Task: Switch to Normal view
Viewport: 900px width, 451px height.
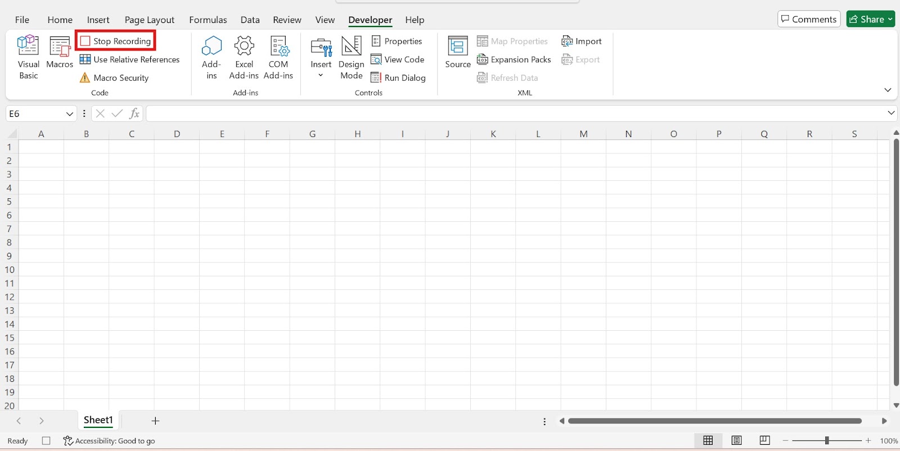Action: [708, 440]
